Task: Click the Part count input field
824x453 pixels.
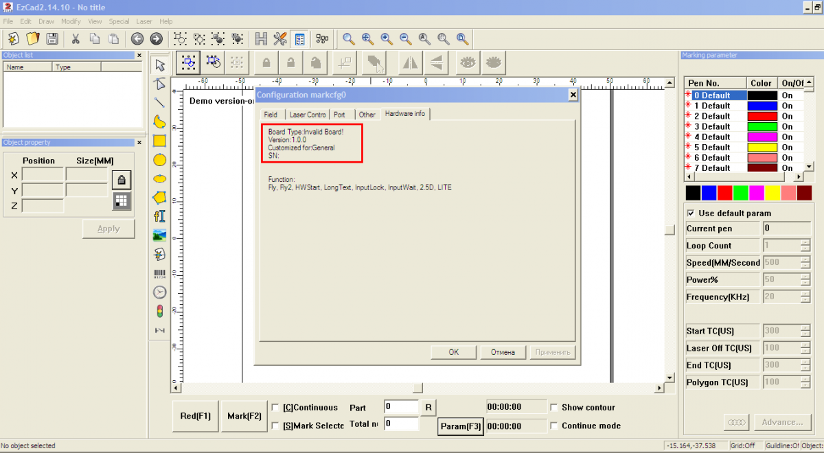Action: tap(401, 407)
